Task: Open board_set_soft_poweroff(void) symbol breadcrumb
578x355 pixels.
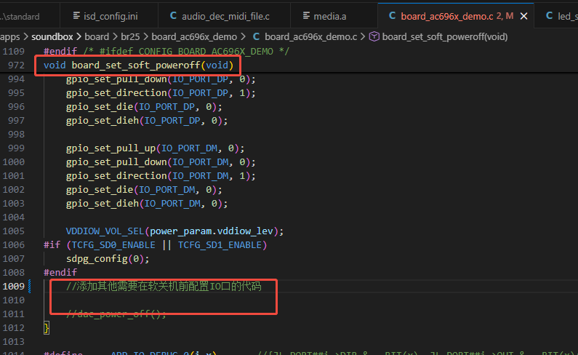Action: click(x=444, y=37)
